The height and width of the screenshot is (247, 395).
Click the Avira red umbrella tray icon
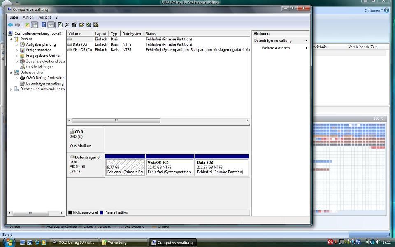[330, 242]
